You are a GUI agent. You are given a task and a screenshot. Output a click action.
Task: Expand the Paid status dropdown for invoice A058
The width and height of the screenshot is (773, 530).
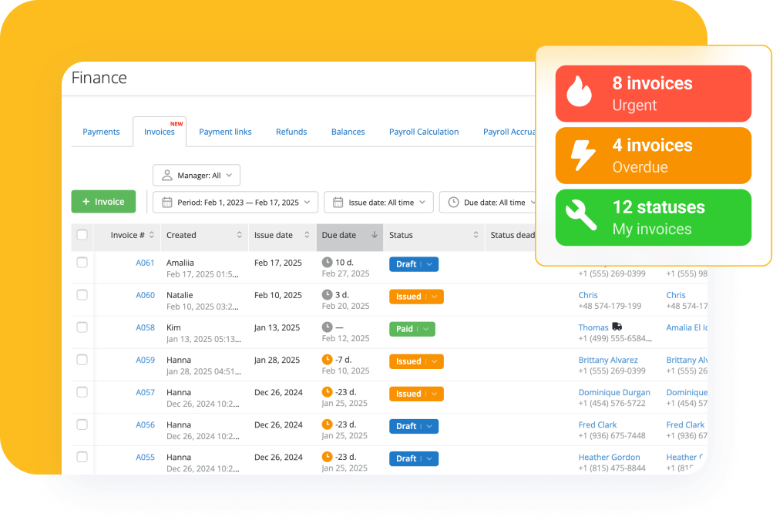tap(425, 329)
